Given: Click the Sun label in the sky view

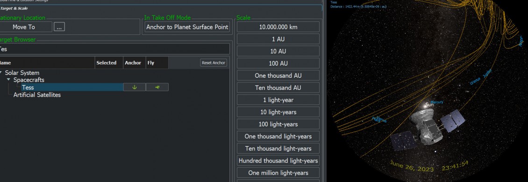Looking at the screenshot, I should pyautogui.click(x=430, y=105).
